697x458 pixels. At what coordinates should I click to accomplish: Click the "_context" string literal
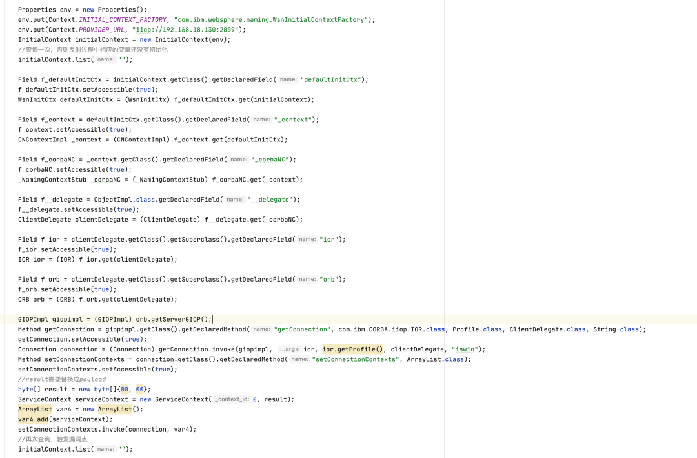(293, 120)
